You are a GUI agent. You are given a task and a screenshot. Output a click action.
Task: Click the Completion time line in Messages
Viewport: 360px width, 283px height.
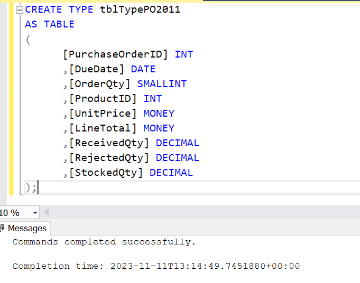click(x=156, y=266)
